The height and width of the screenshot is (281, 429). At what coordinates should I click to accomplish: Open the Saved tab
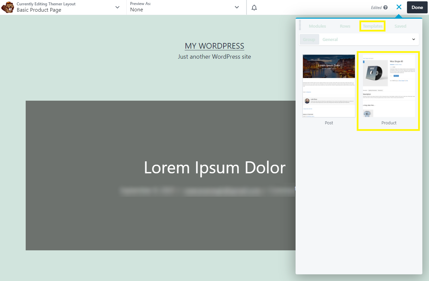tap(400, 26)
